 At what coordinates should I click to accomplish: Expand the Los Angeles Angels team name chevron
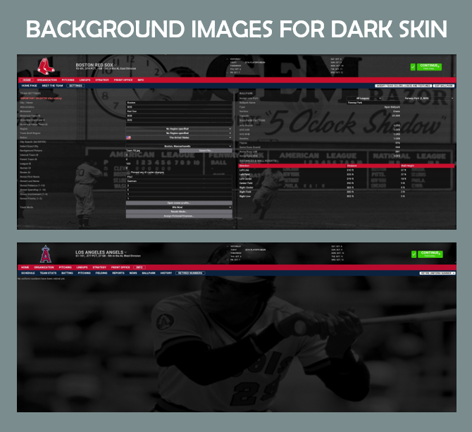(x=125, y=252)
